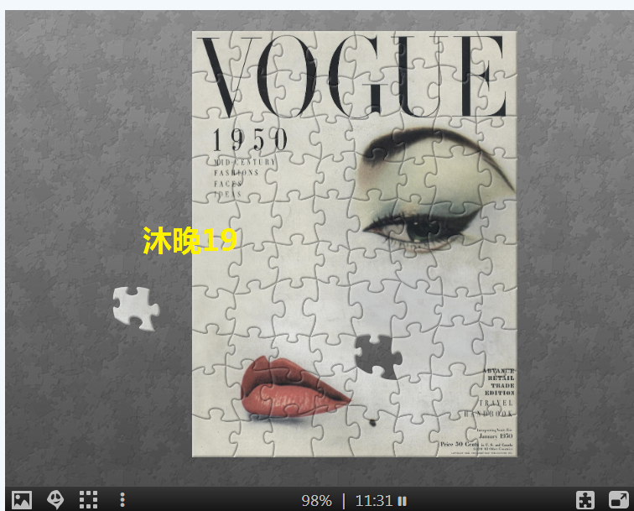Image resolution: width=634 pixels, height=511 pixels.
Task: Click the beauty mark dot below lips
Action: (372, 422)
